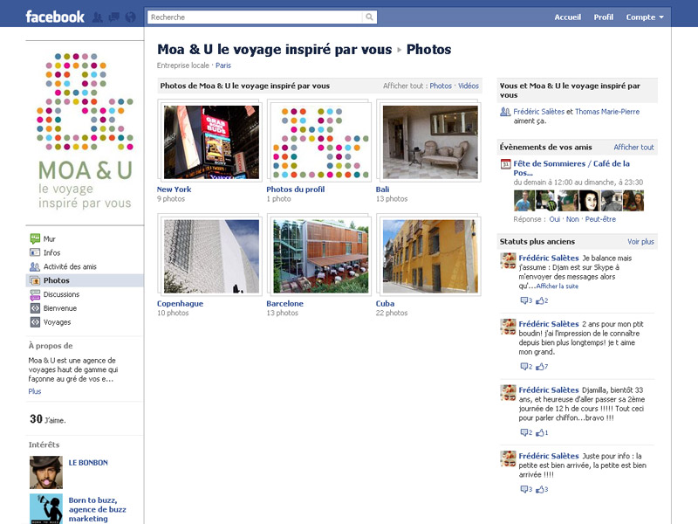Answer Peut-être to the event

(x=600, y=219)
